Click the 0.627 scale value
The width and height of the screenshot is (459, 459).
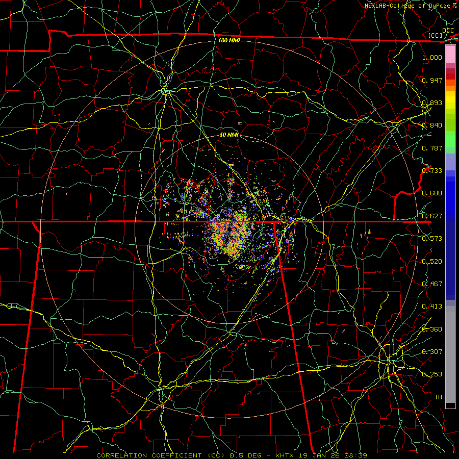[432, 216]
